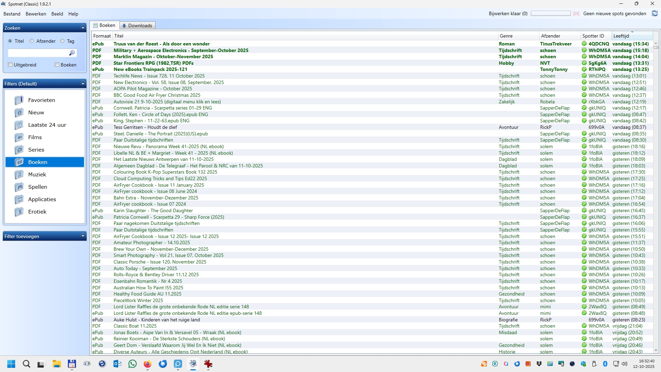Open the Applicaties filter

tap(42, 199)
